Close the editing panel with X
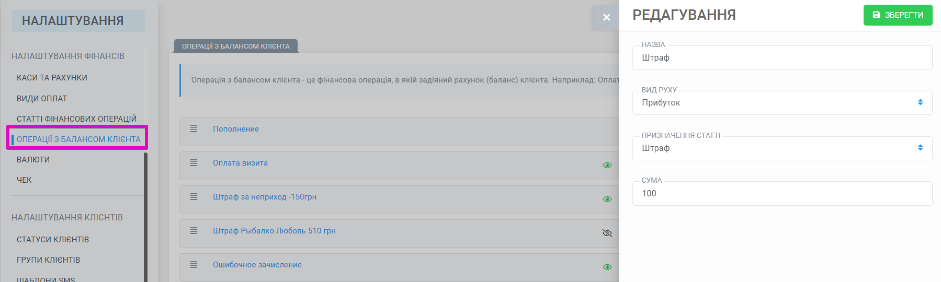 (x=606, y=17)
